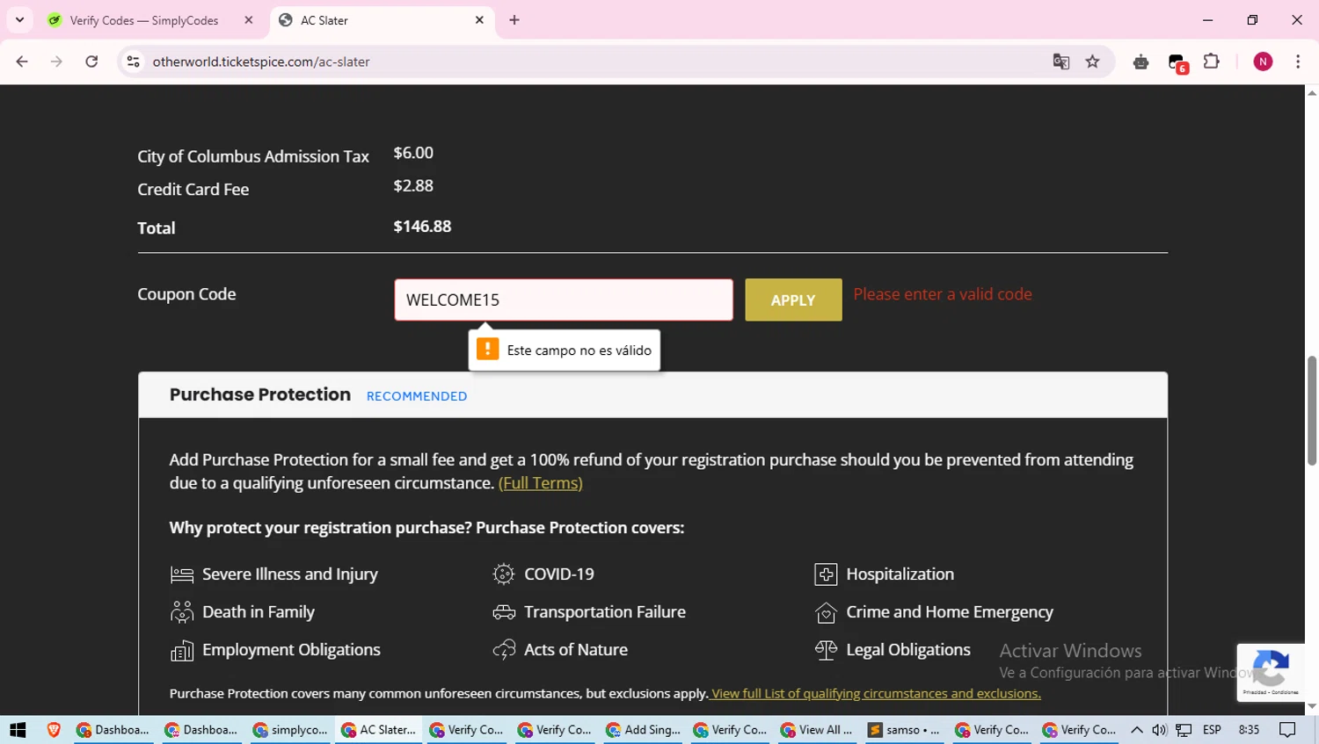Open Chrome profile avatar N
The width and height of the screenshot is (1319, 744).
[1263, 61]
